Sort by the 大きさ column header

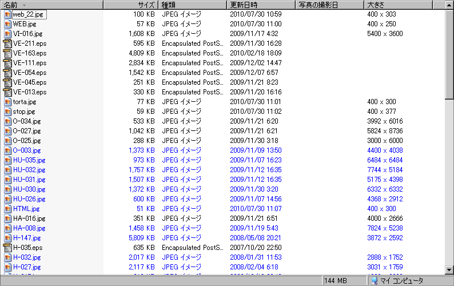pos(399,5)
